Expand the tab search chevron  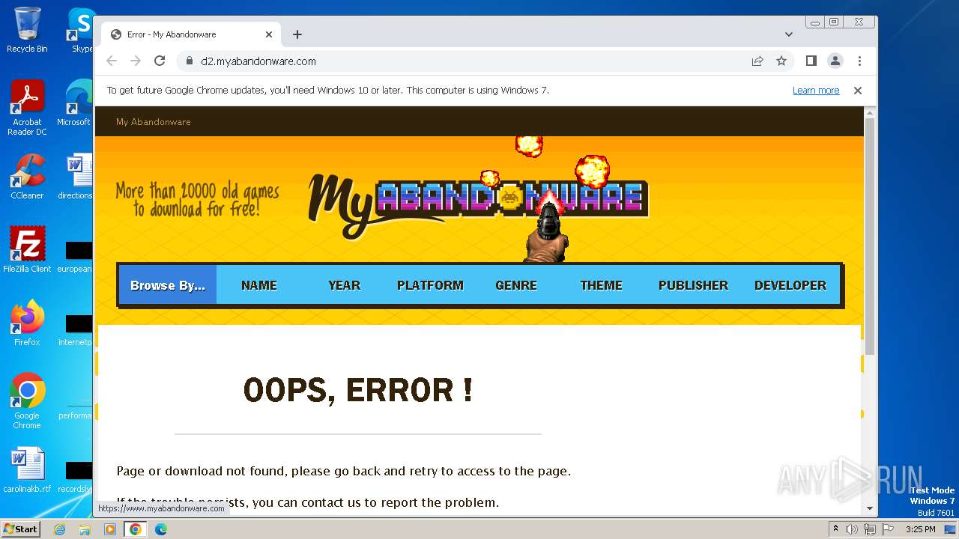click(x=789, y=34)
